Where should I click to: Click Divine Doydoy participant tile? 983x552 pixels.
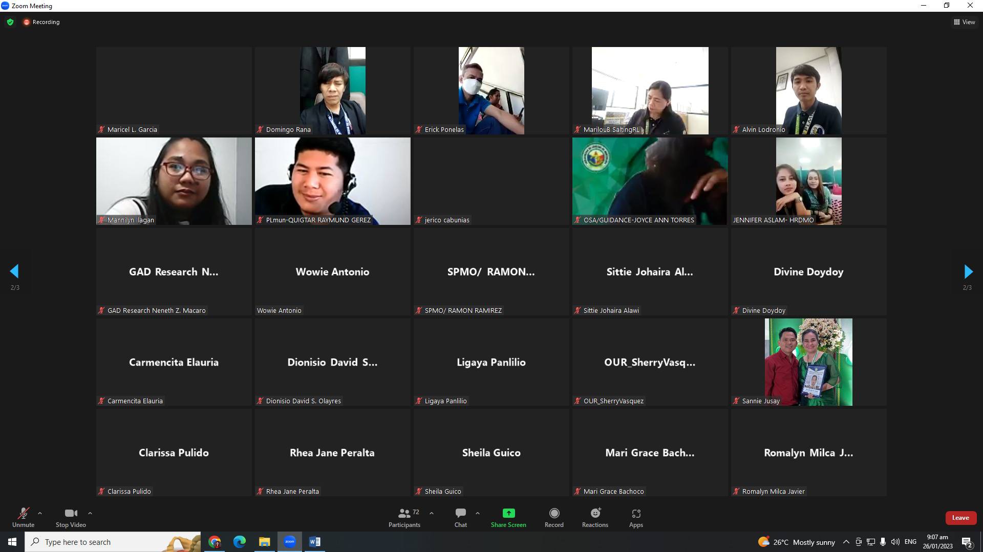(809, 271)
